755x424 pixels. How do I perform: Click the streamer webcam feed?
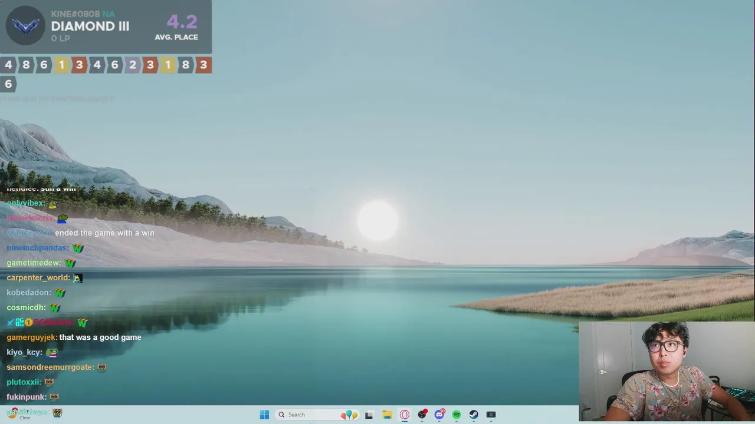click(667, 371)
